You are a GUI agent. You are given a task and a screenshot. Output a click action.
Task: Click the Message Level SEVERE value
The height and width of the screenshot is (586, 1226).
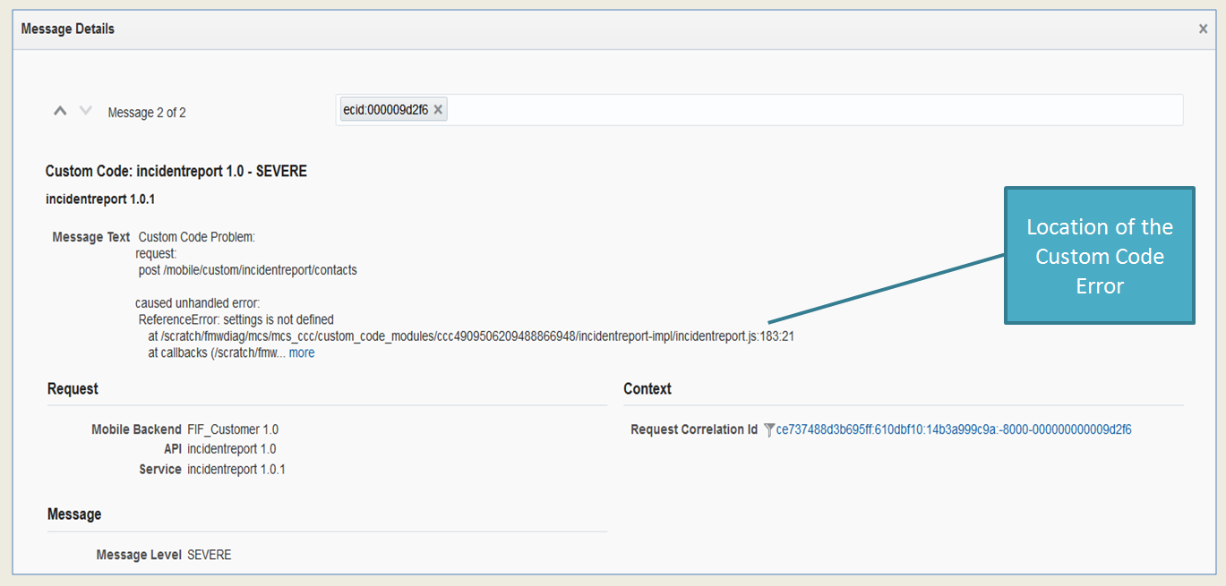pos(210,556)
